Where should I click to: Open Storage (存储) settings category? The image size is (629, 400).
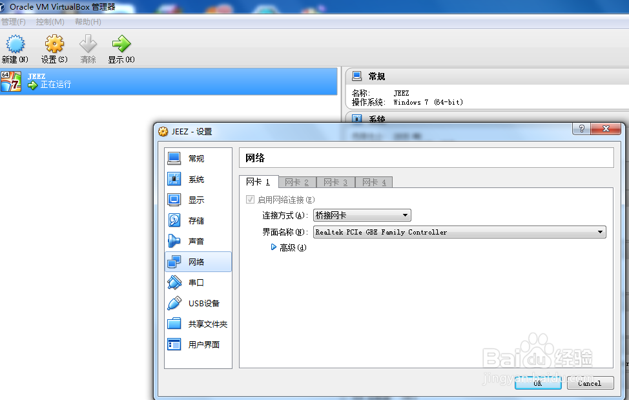(198, 220)
